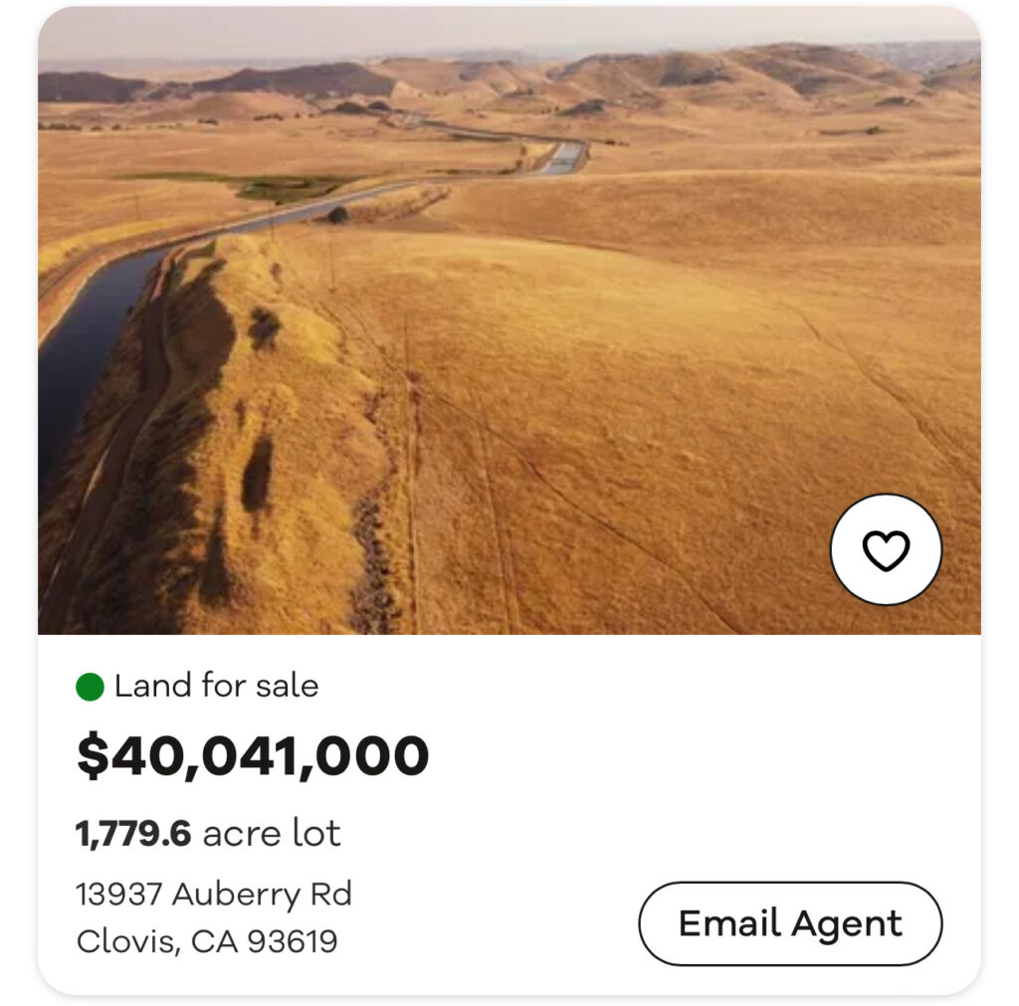Click the 93619 ZIP code
Image resolution: width=1019 pixels, height=1006 pixels.
(292, 940)
